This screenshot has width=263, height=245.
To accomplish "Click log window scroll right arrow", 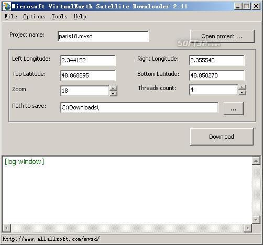I will tap(248, 228).
